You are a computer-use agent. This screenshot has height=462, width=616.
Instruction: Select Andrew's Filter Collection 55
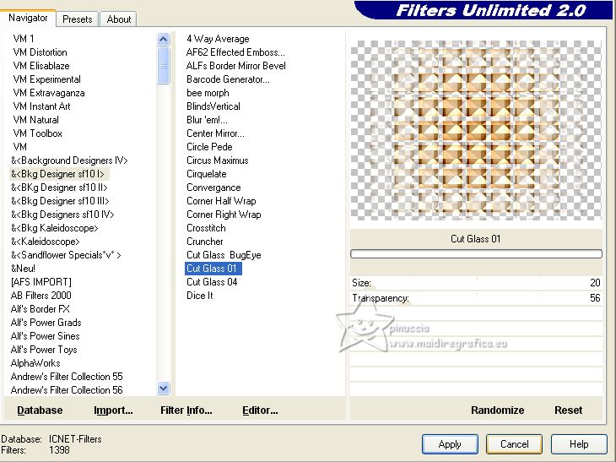(67, 377)
